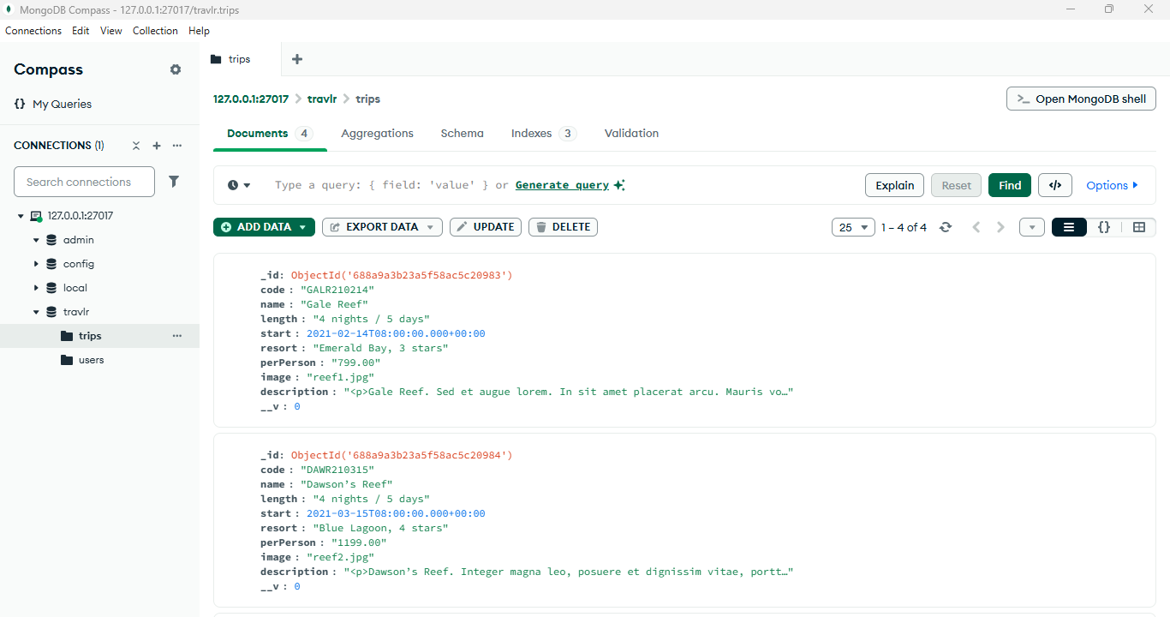Click the Search connections input field
Image resolution: width=1170 pixels, height=617 pixels.
pyautogui.click(x=84, y=182)
